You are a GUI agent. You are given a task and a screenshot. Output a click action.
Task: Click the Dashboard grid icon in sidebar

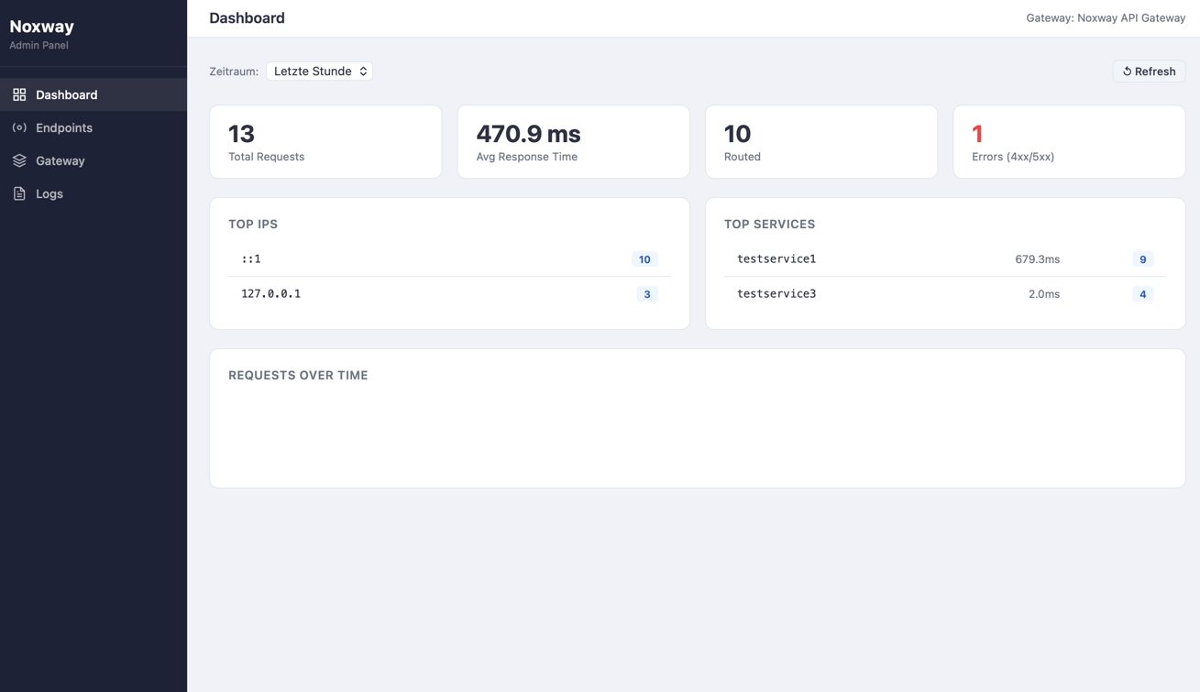click(x=19, y=94)
